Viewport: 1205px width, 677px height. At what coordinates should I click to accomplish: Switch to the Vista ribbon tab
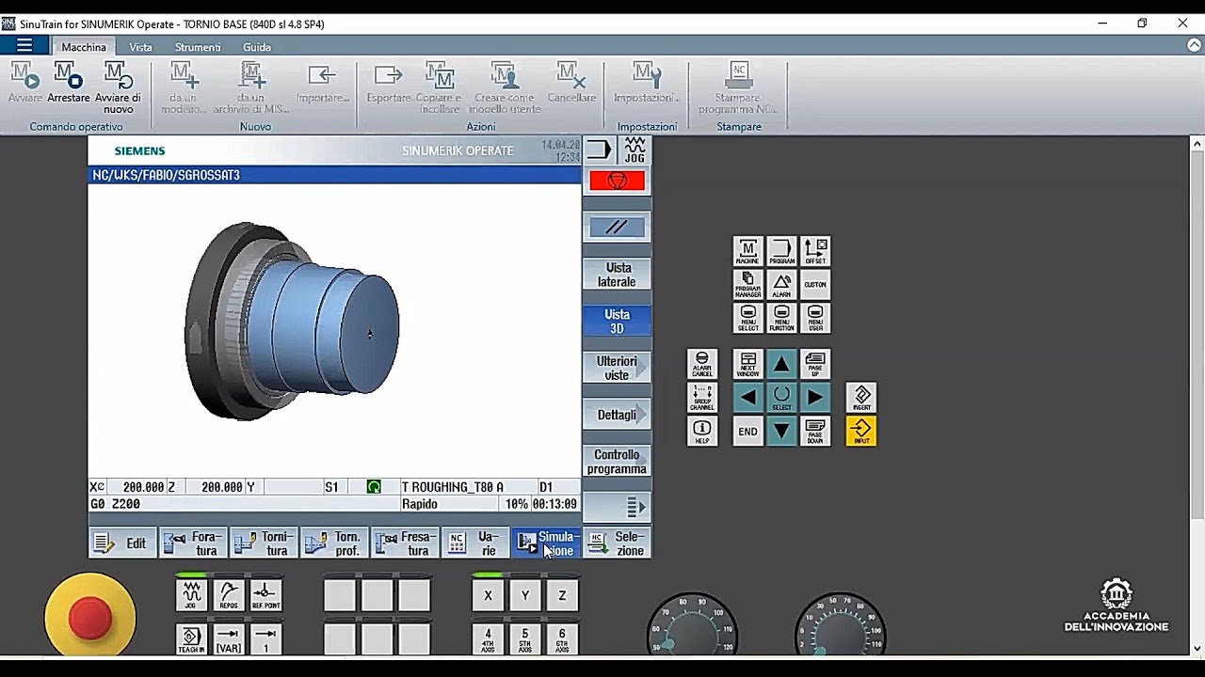[x=140, y=47]
